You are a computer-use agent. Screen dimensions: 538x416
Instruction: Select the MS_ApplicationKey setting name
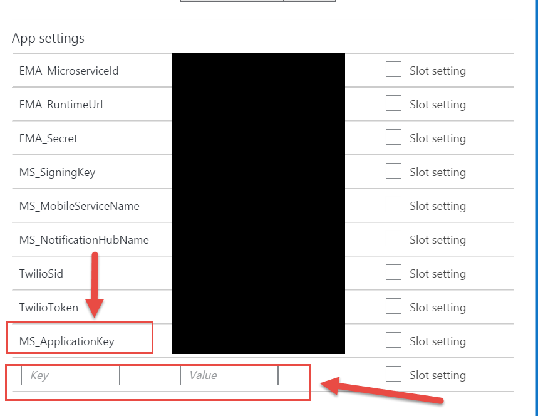[67, 341]
